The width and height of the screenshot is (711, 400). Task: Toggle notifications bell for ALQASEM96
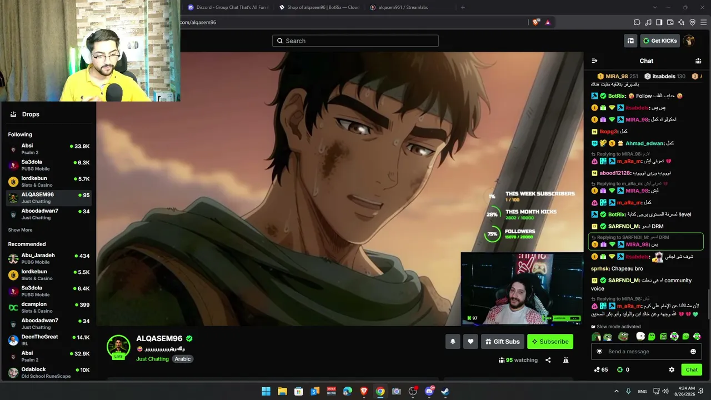pos(453,342)
